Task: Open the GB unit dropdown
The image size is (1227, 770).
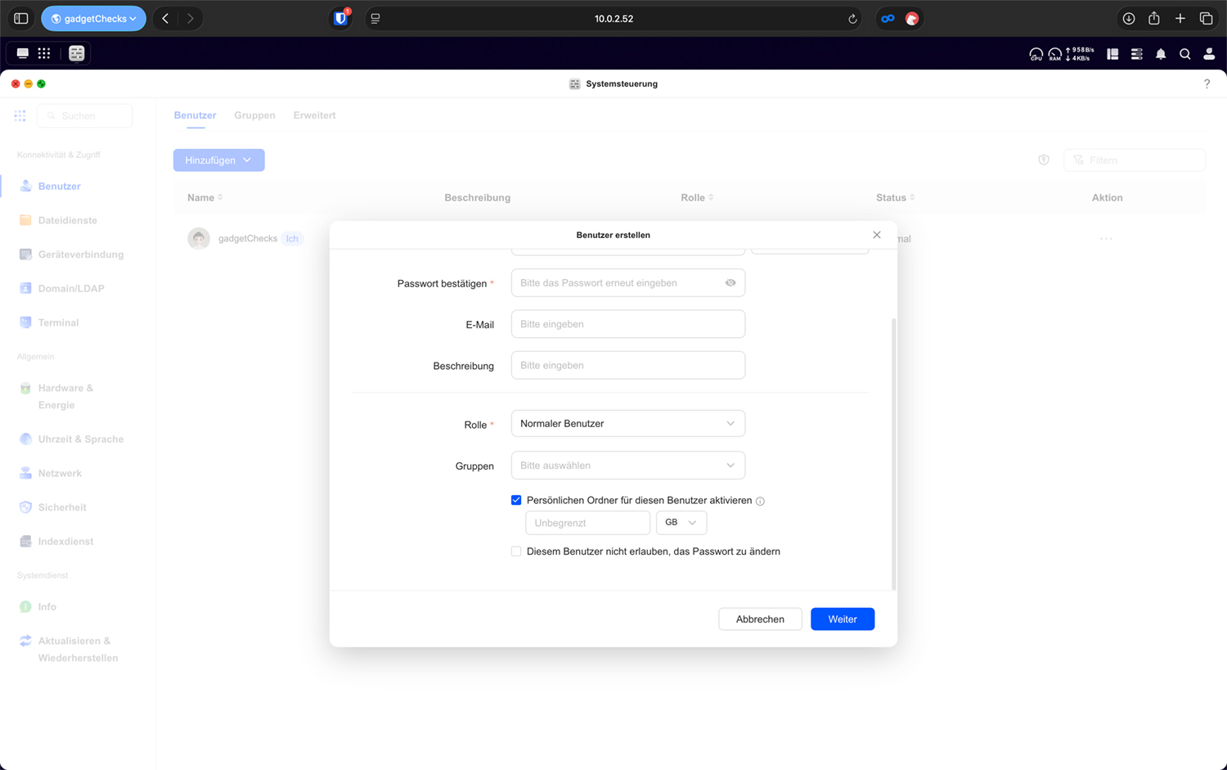Action: tap(681, 523)
